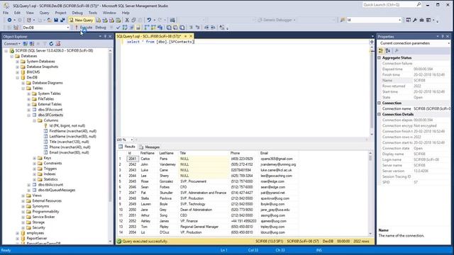454x255 pixels.
Task: Click the Increase indent icon
Action: [x=213, y=28]
